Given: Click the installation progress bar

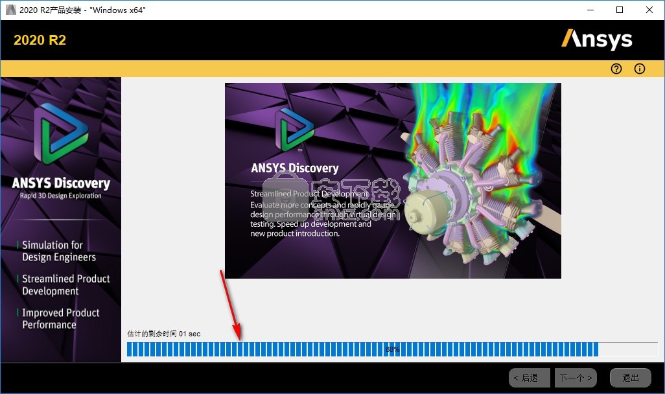Looking at the screenshot, I should tap(392, 349).
